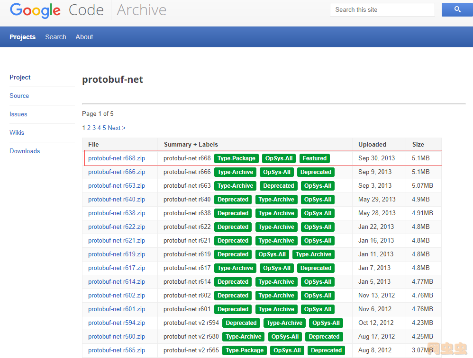
Task: Click the Google Code Archive logo
Action: coord(88,10)
